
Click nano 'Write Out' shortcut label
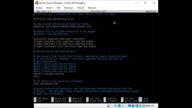click(61, 99)
